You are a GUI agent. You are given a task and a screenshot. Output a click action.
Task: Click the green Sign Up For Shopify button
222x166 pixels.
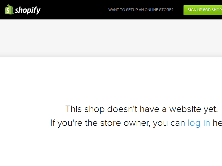point(203,10)
